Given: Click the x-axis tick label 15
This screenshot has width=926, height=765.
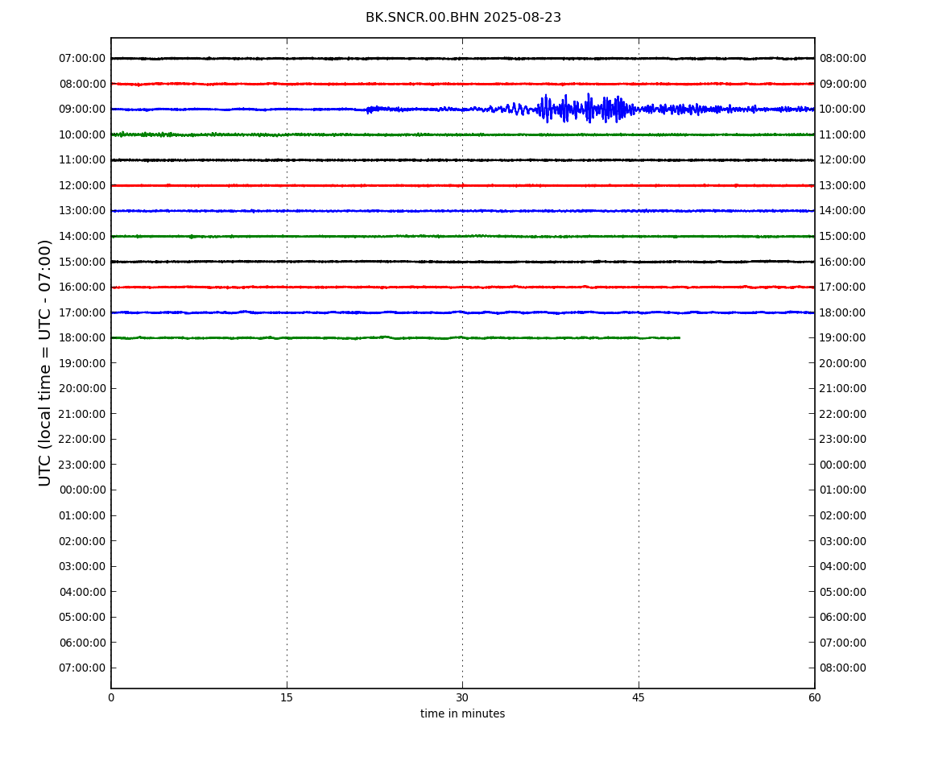Looking at the screenshot, I should [x=287, y=697].
